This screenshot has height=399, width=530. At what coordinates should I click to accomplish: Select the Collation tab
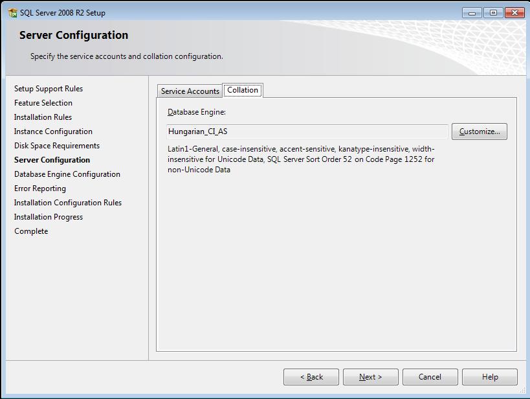[243, 90]
